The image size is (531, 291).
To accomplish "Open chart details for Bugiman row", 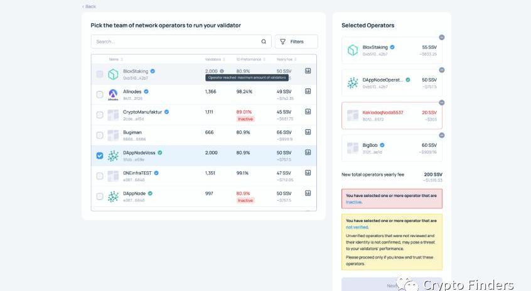I will [x=308, y=132].
